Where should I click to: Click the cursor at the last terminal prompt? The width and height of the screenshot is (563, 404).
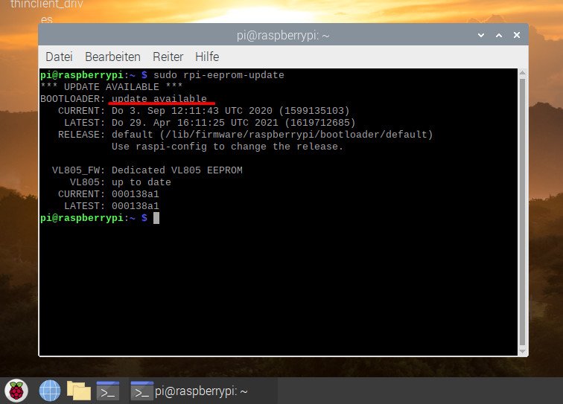(x=156, y=218)
